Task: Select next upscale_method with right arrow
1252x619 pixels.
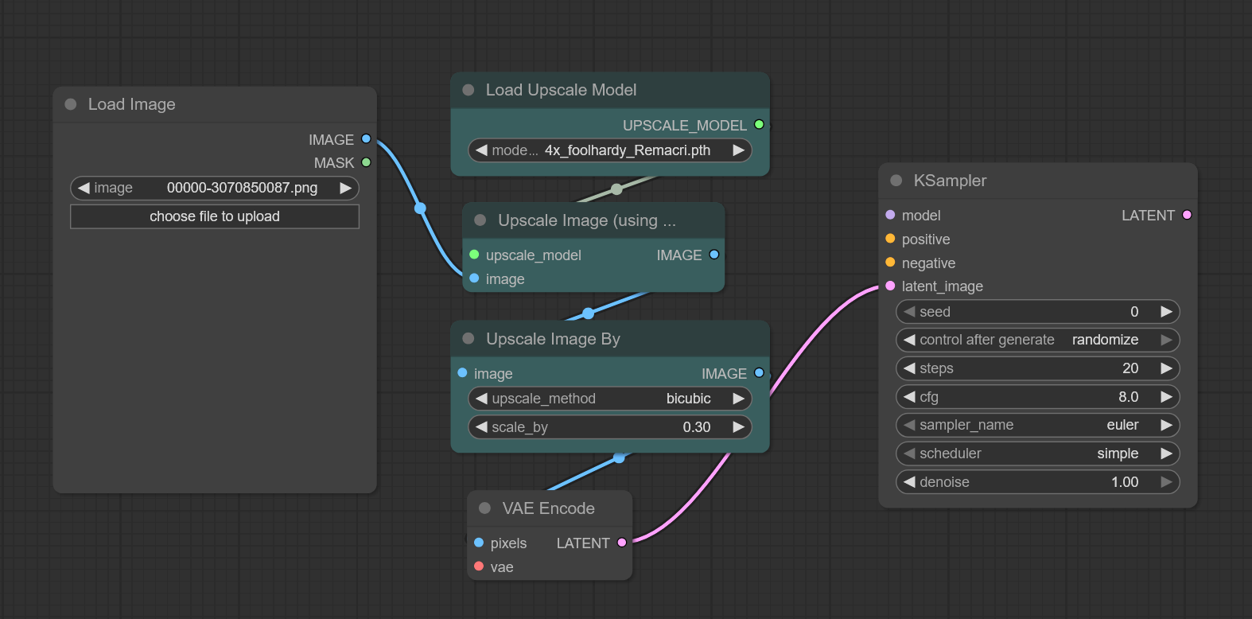Action: pyautogui.click(x=738, y=398)
